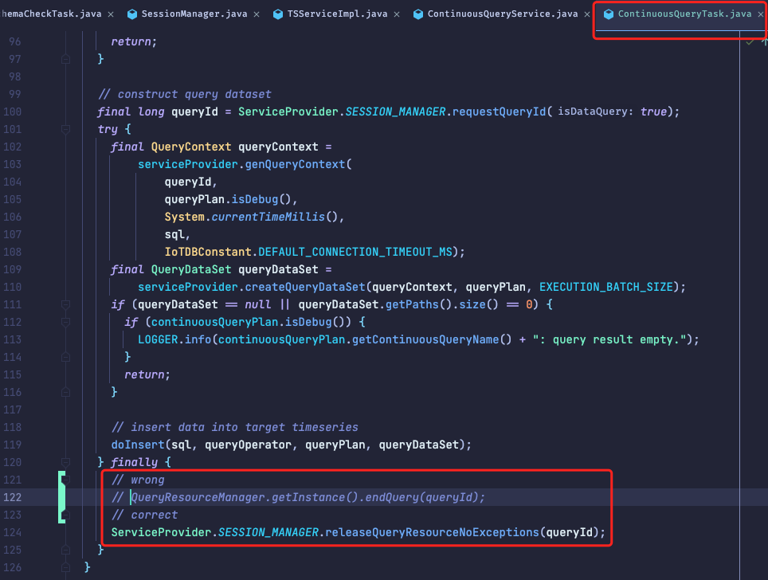This screenshot has height=580, width=768.
Task: Click the EXECUTION_BATCH_SIZE constant
Action: (606, 287)
